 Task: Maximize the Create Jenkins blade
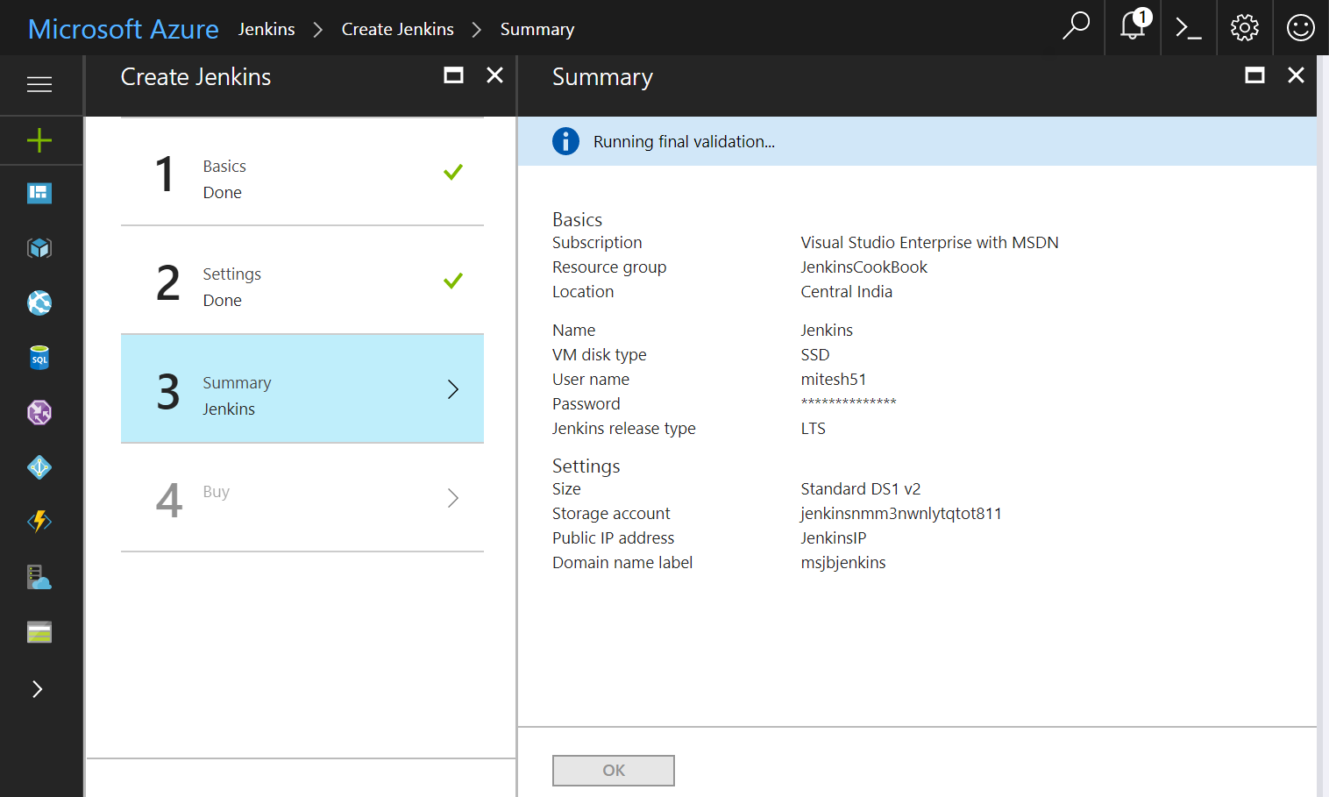coord(453,75)
